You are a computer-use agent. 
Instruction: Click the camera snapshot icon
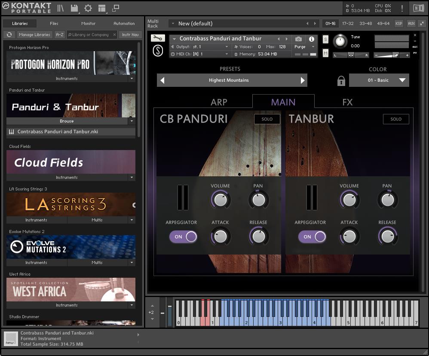point(298,39)
